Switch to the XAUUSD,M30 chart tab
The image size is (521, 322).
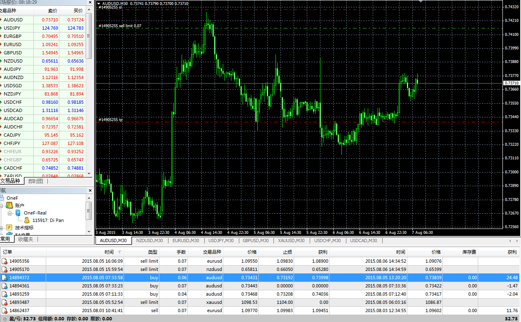(x=291, y=240)
